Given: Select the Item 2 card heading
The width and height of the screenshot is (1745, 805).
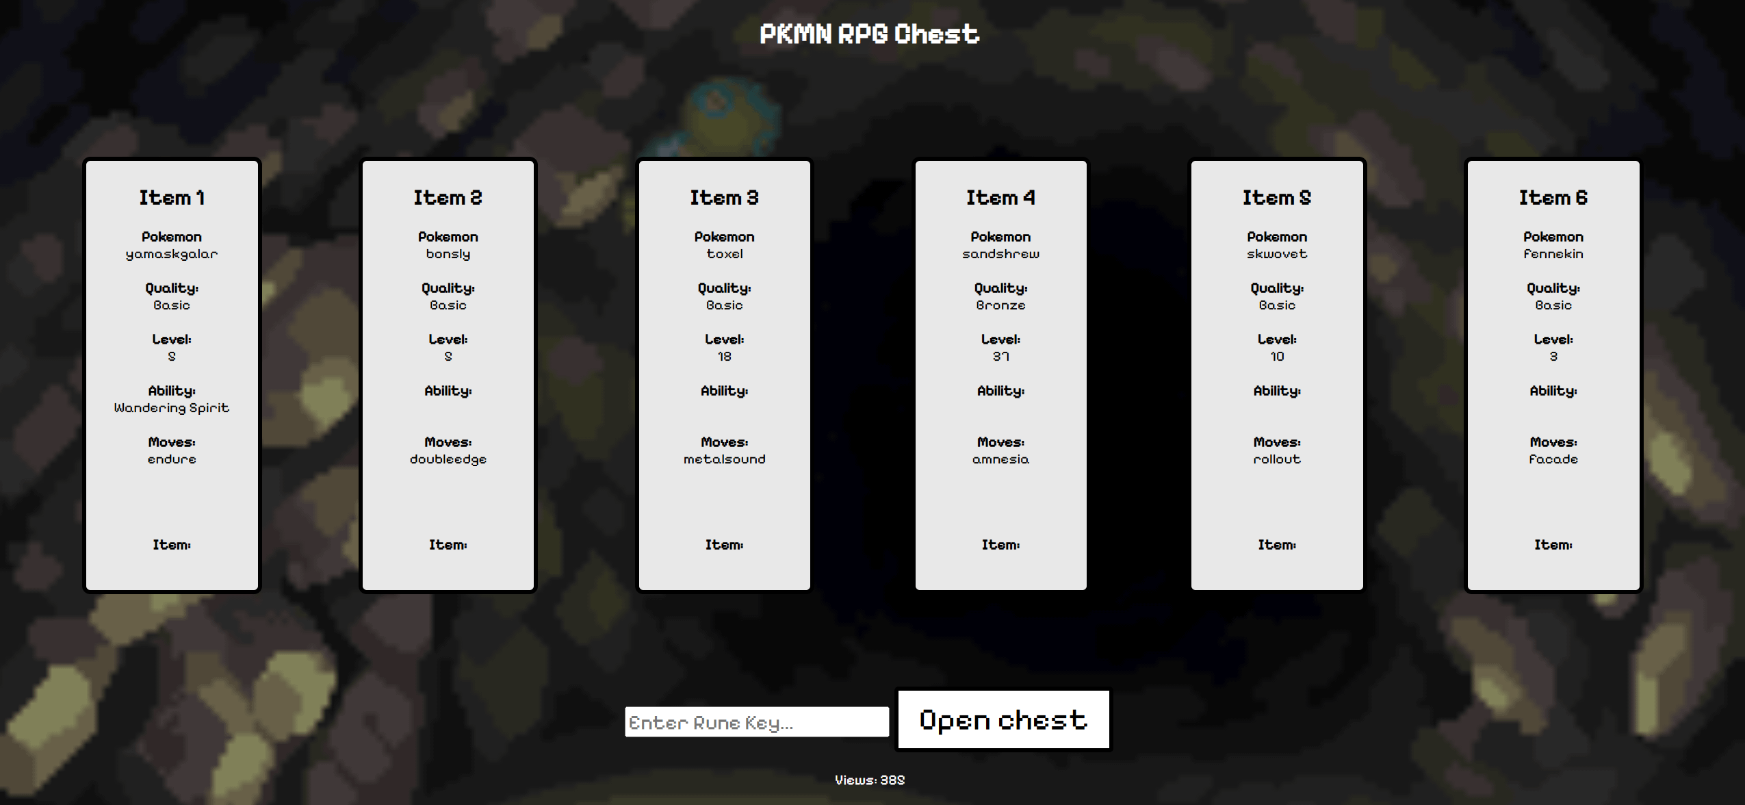Looking at the screenshot, I should (x=448, y=198).
